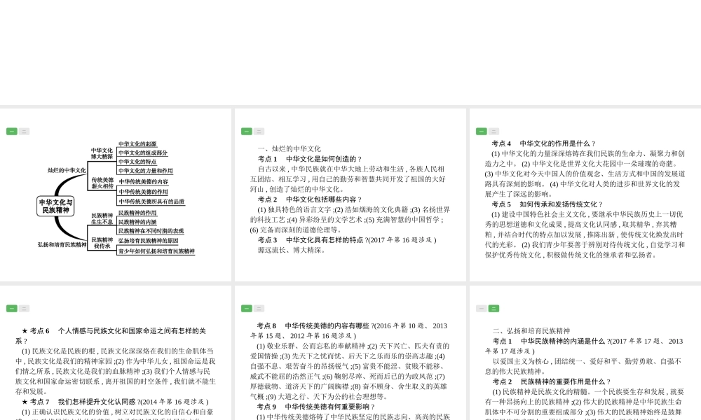This screenshot has height=420, width=701.
Task: Select the 民族精神在不同时期的表现 leaf
Action: (x=151, y=231)
